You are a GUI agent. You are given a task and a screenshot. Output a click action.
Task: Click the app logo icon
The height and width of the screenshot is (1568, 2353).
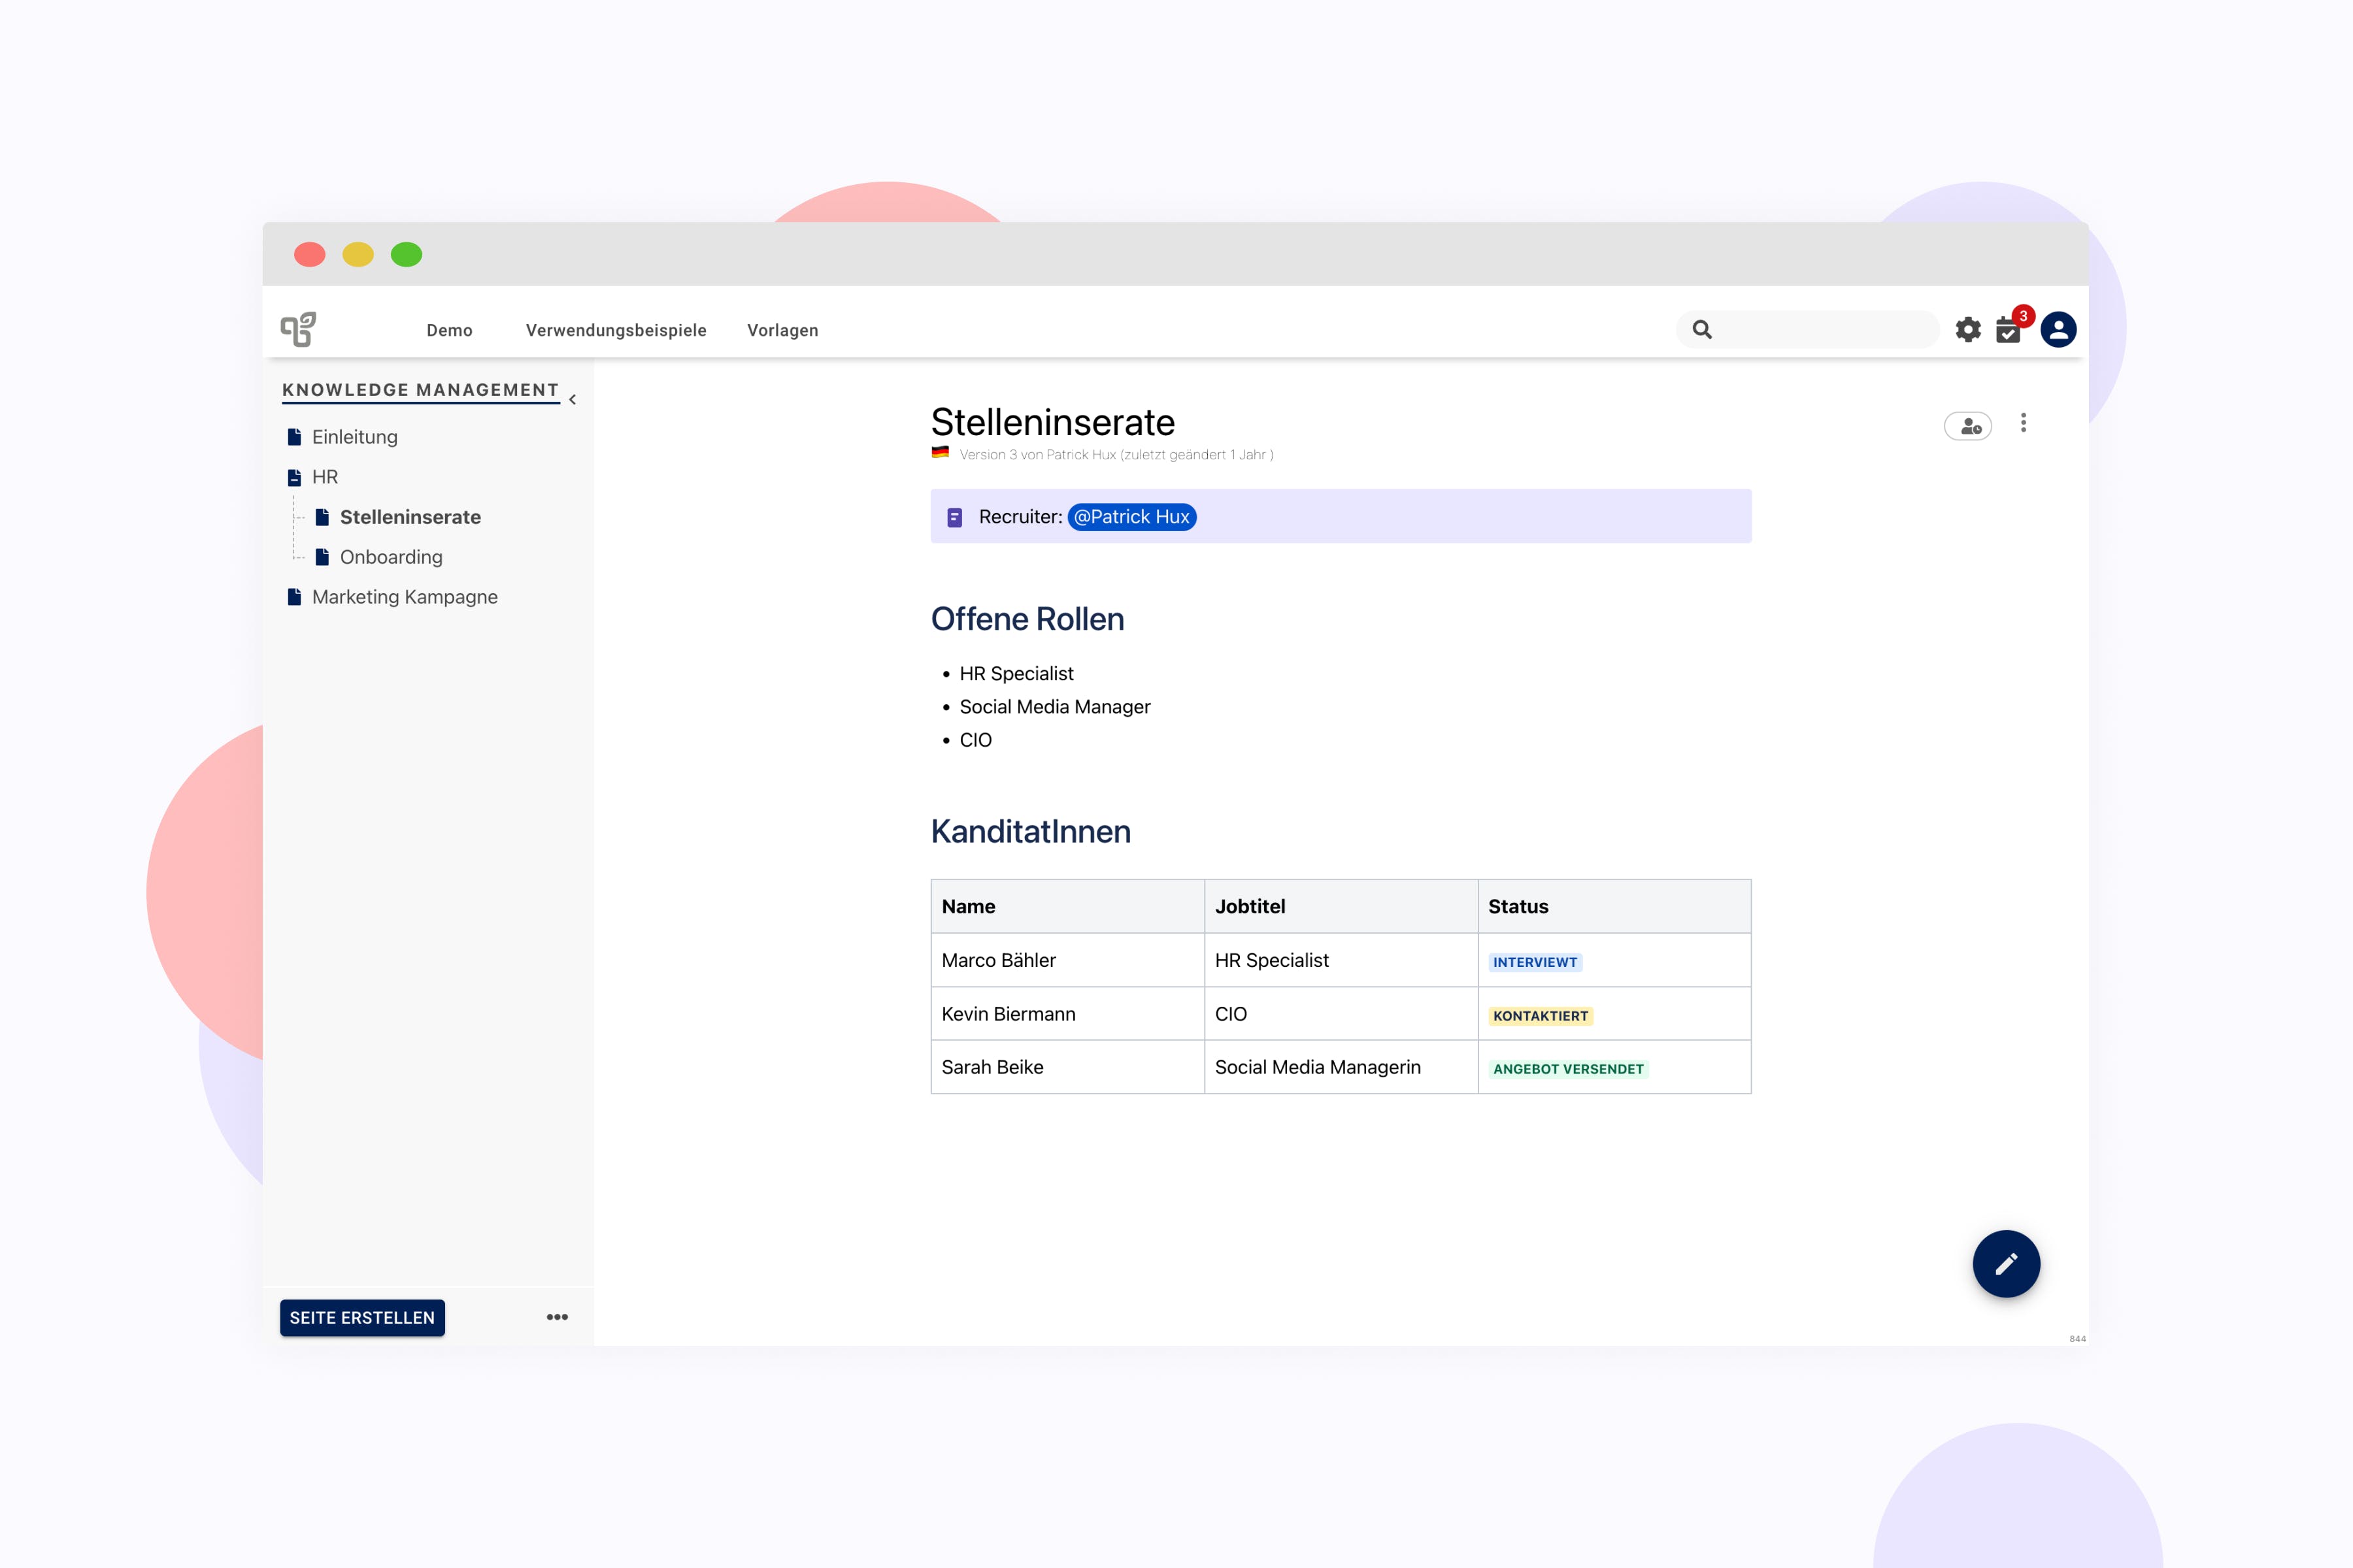(x=298, y=329)
